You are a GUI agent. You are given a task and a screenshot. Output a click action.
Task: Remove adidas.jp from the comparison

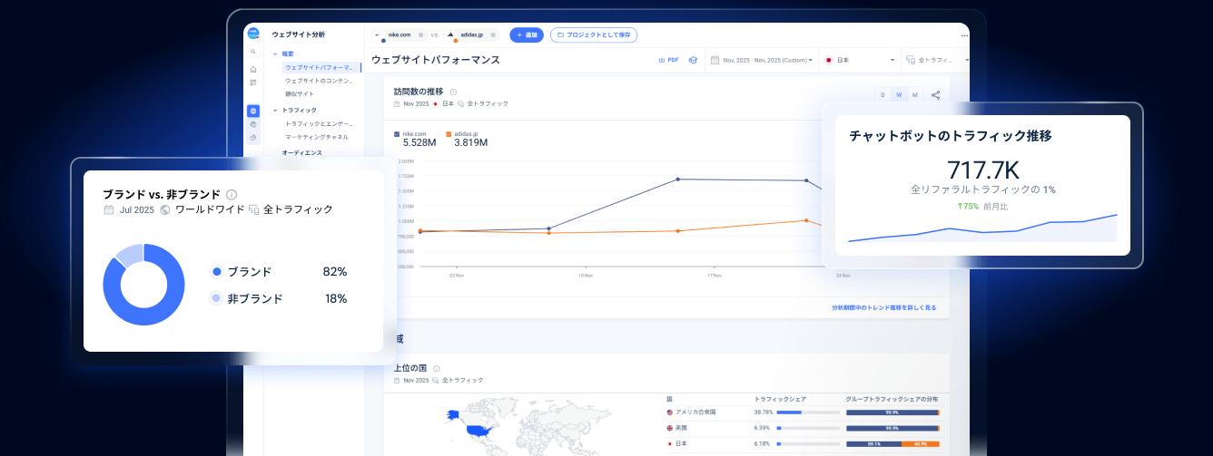(x=493, y=34)
